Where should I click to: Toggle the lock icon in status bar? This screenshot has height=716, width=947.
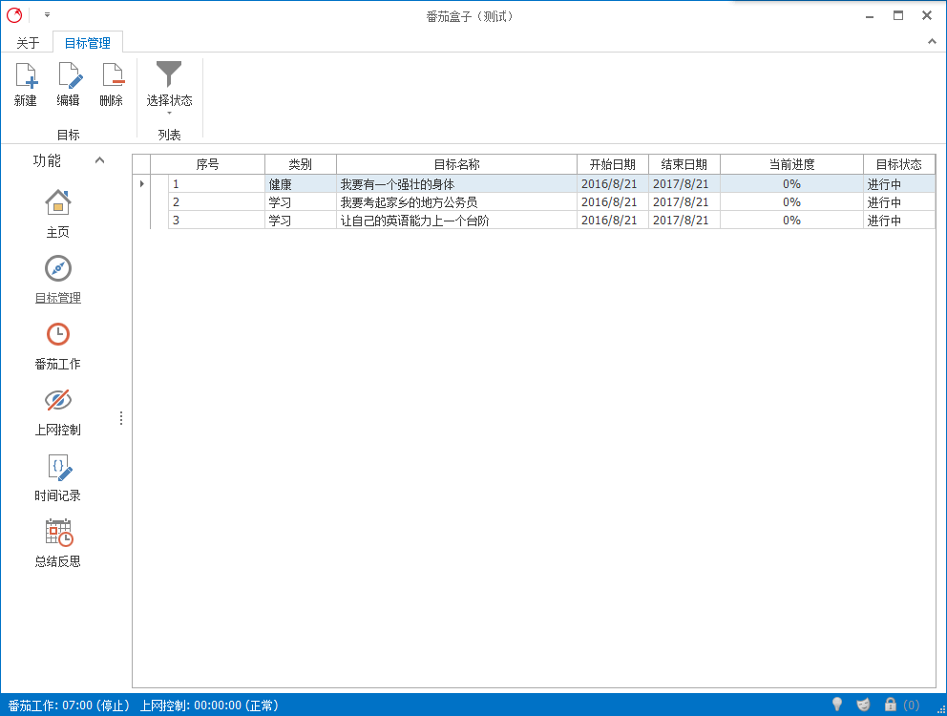click(890, 705)
